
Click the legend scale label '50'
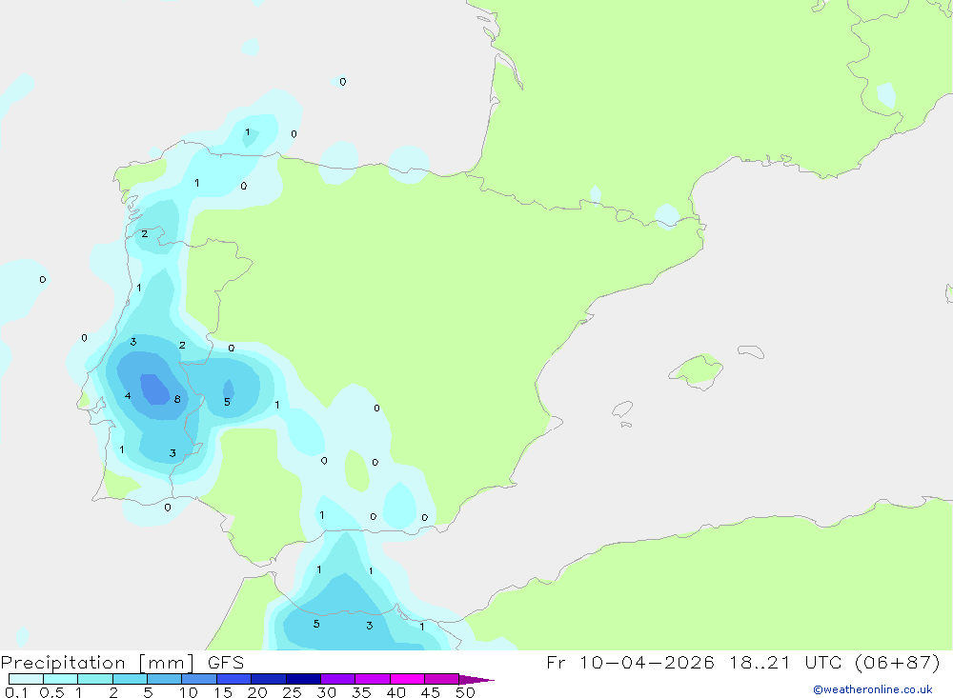[465, 692]
